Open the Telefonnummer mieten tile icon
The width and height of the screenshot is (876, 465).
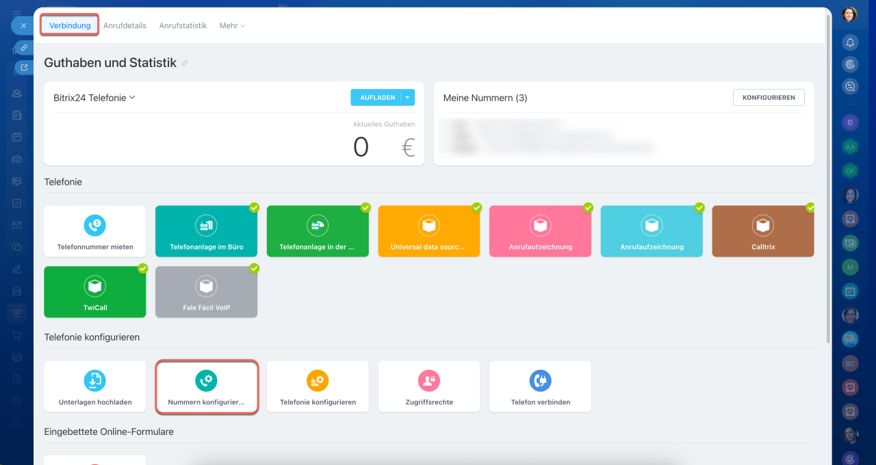94,225
